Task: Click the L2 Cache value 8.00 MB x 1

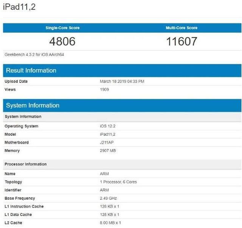Action: coord(110,223)
